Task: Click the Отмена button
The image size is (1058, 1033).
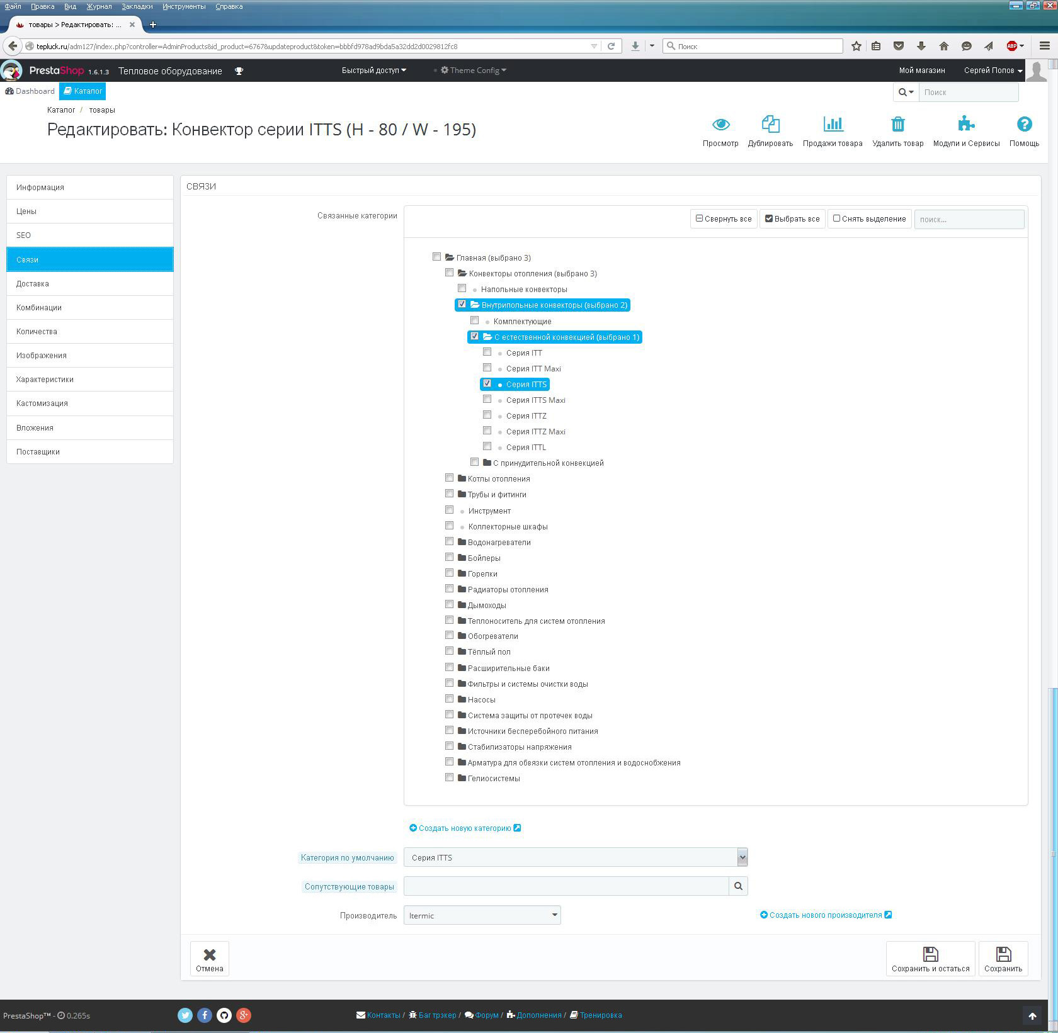Action: point(209,959)
